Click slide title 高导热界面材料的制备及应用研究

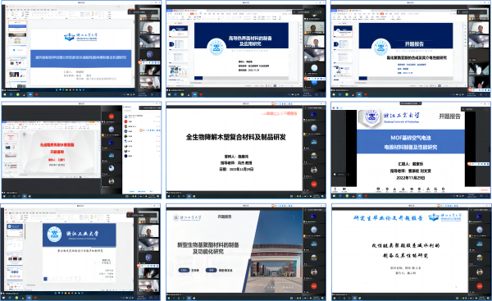pos(250,41)
